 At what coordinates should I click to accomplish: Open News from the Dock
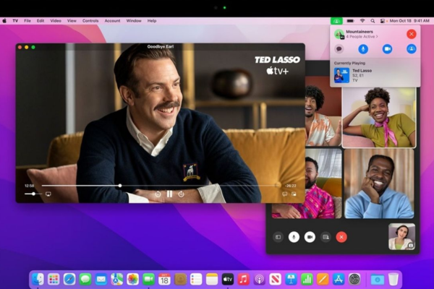[x=275, y=280]
